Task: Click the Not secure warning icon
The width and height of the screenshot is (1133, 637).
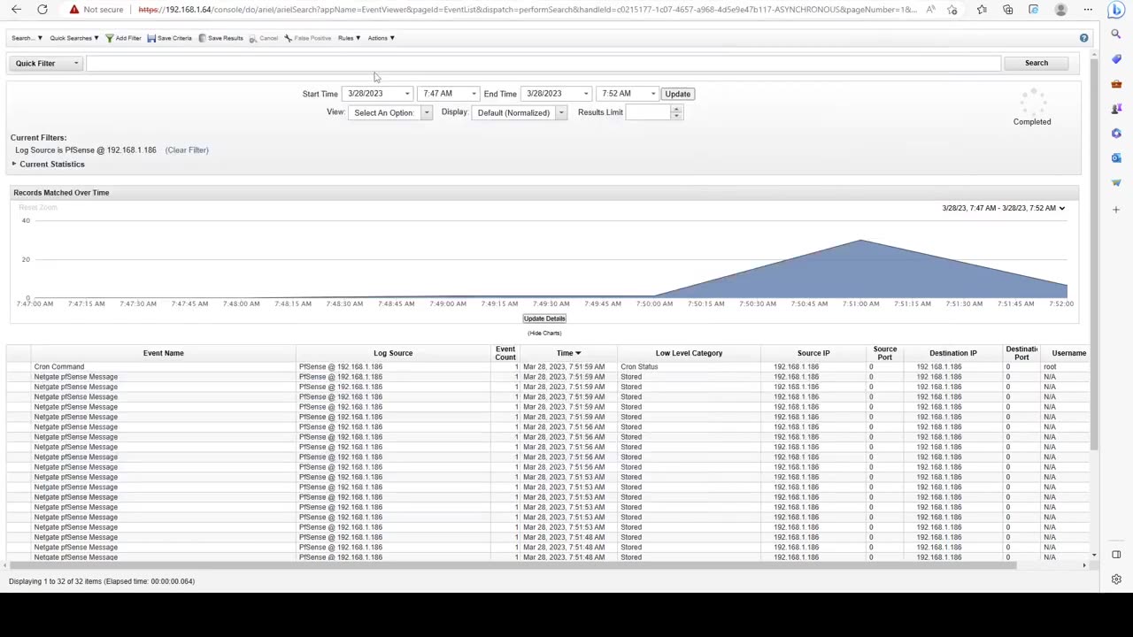Action: click(x=74, y=10)
